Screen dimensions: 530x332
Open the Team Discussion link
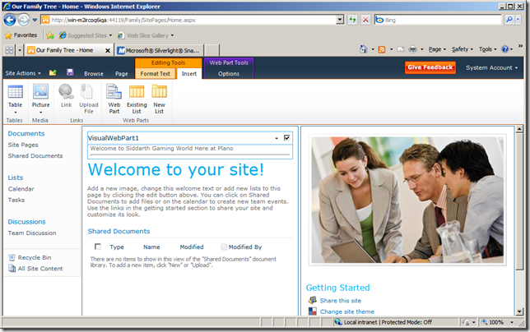point(32,233)
